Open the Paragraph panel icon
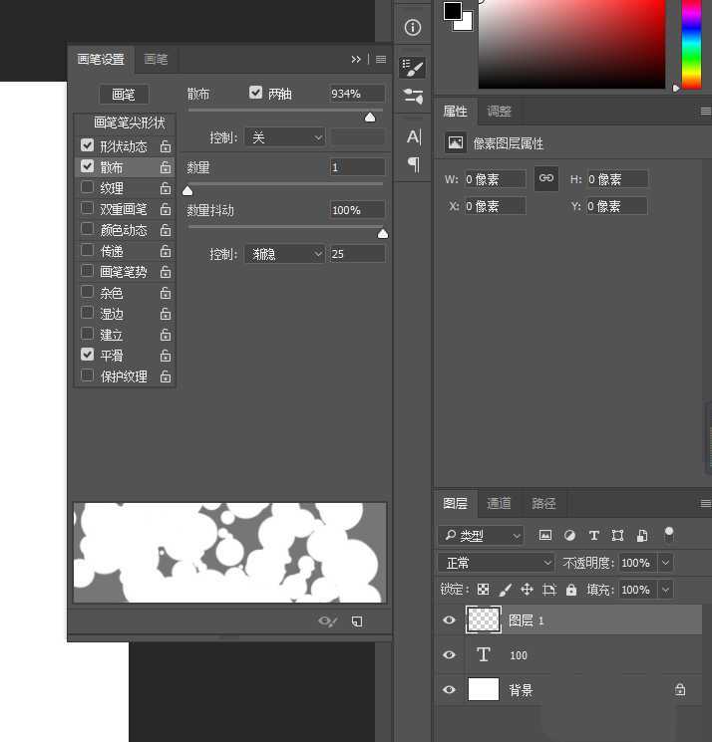Image resolution: width=712 pixels, height=742 pixels. 413,163
